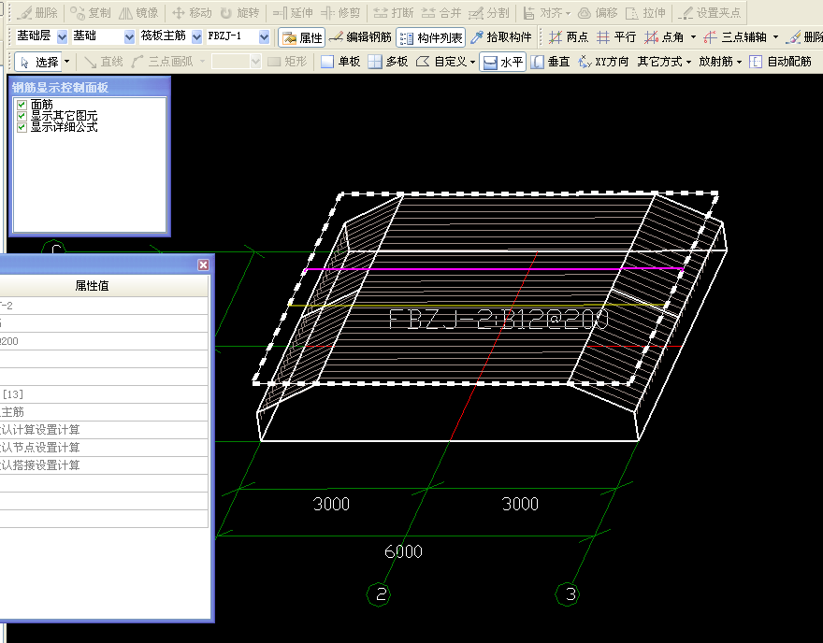Click the 偏移 (offset) tool
The image size is (823, 643).
pyautogui.click(x=599, y=12)
